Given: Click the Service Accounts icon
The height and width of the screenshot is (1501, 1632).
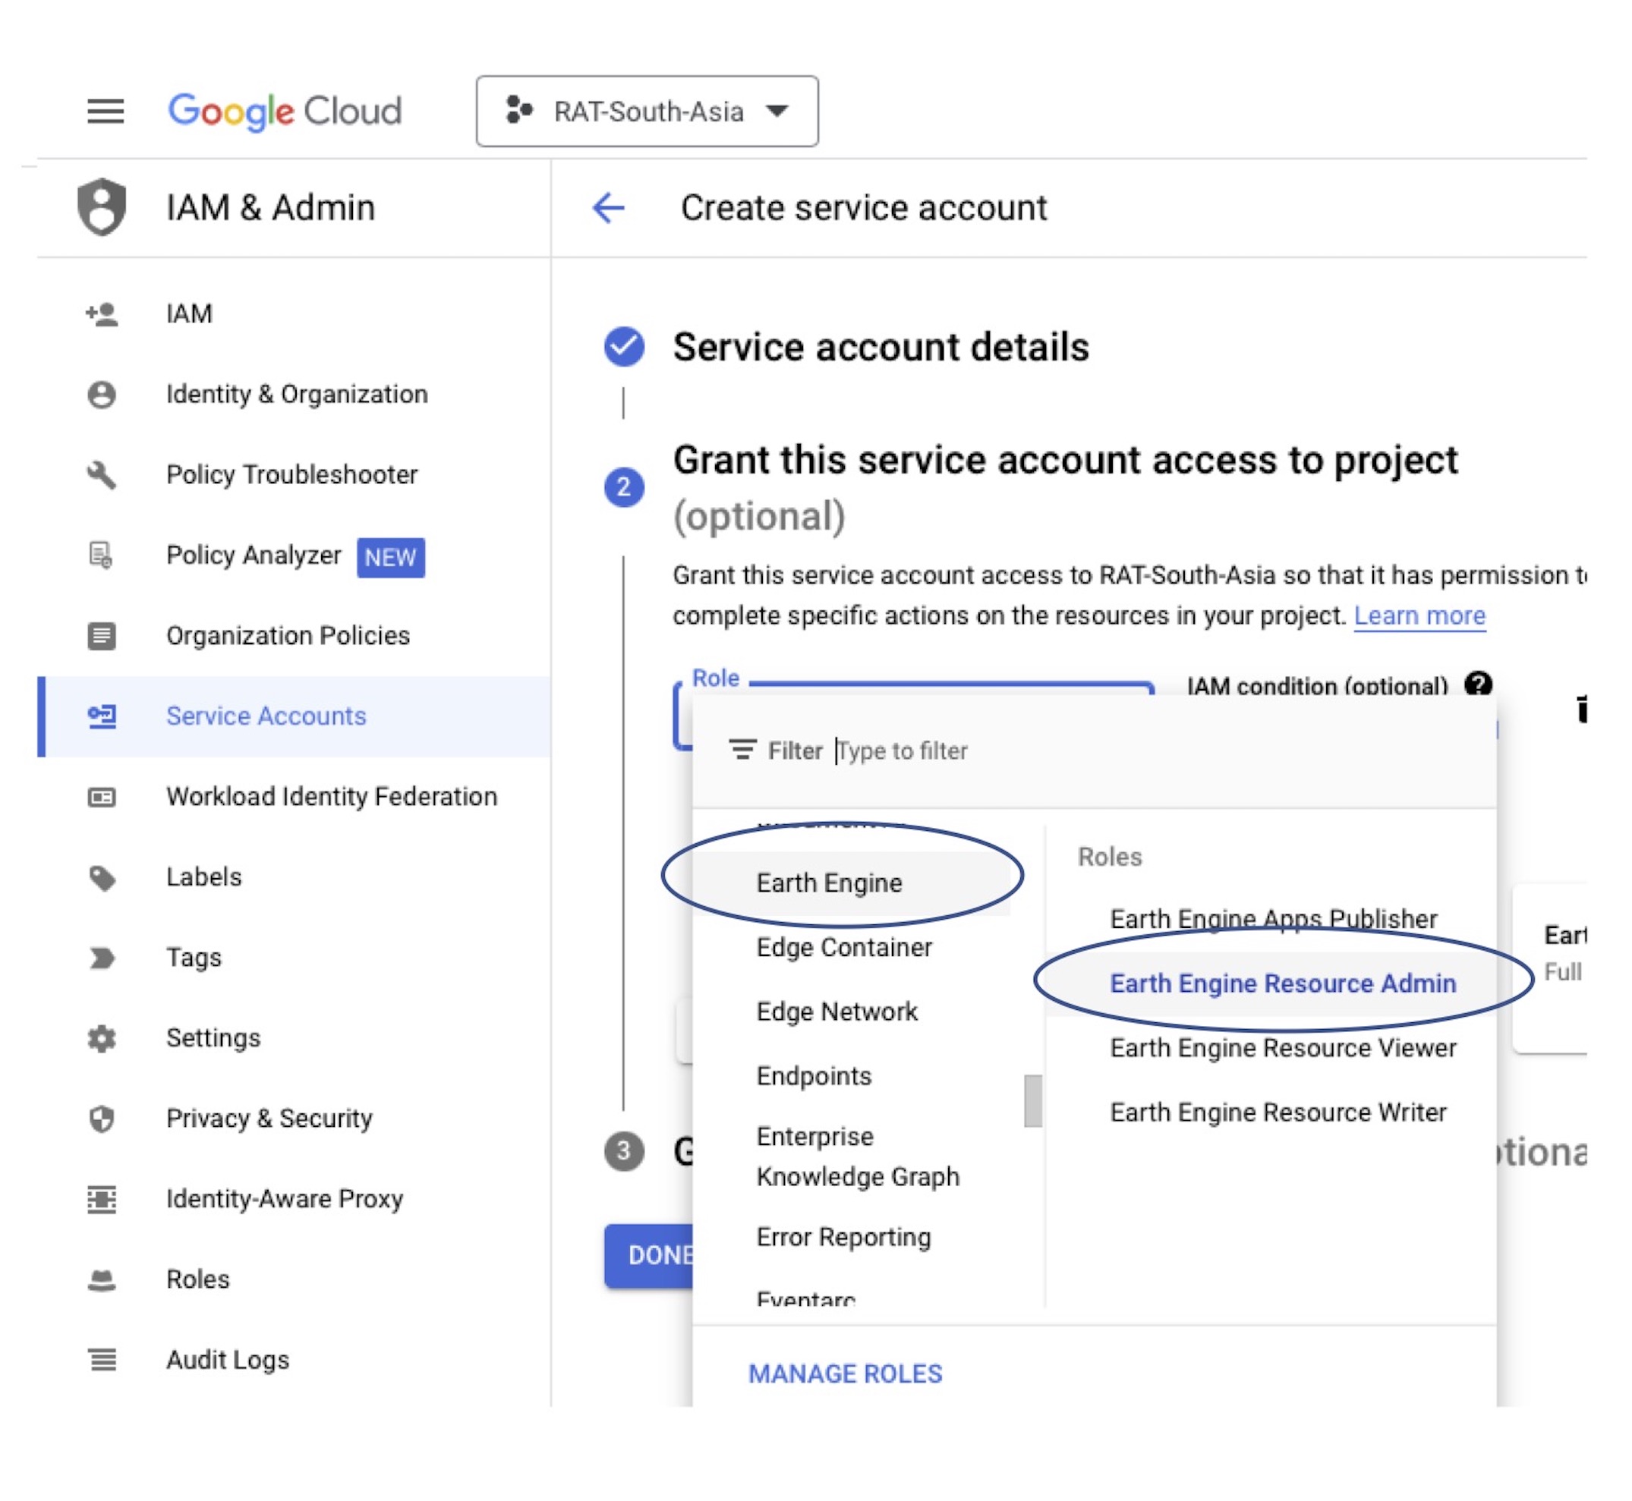Looking at the screenshot, I should pos(102,716).
